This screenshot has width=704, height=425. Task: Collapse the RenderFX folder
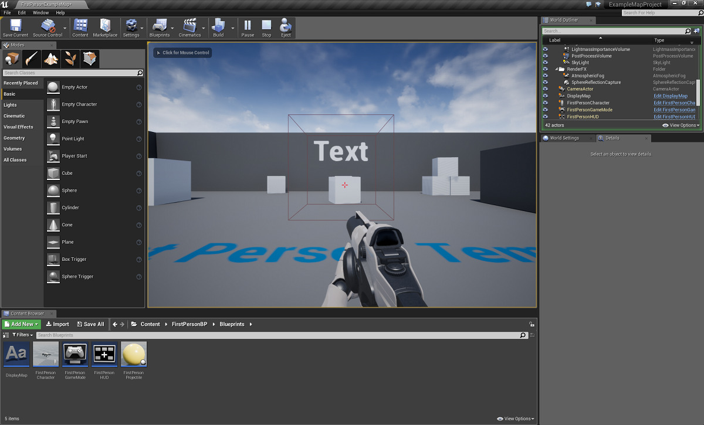pos(556,69)
